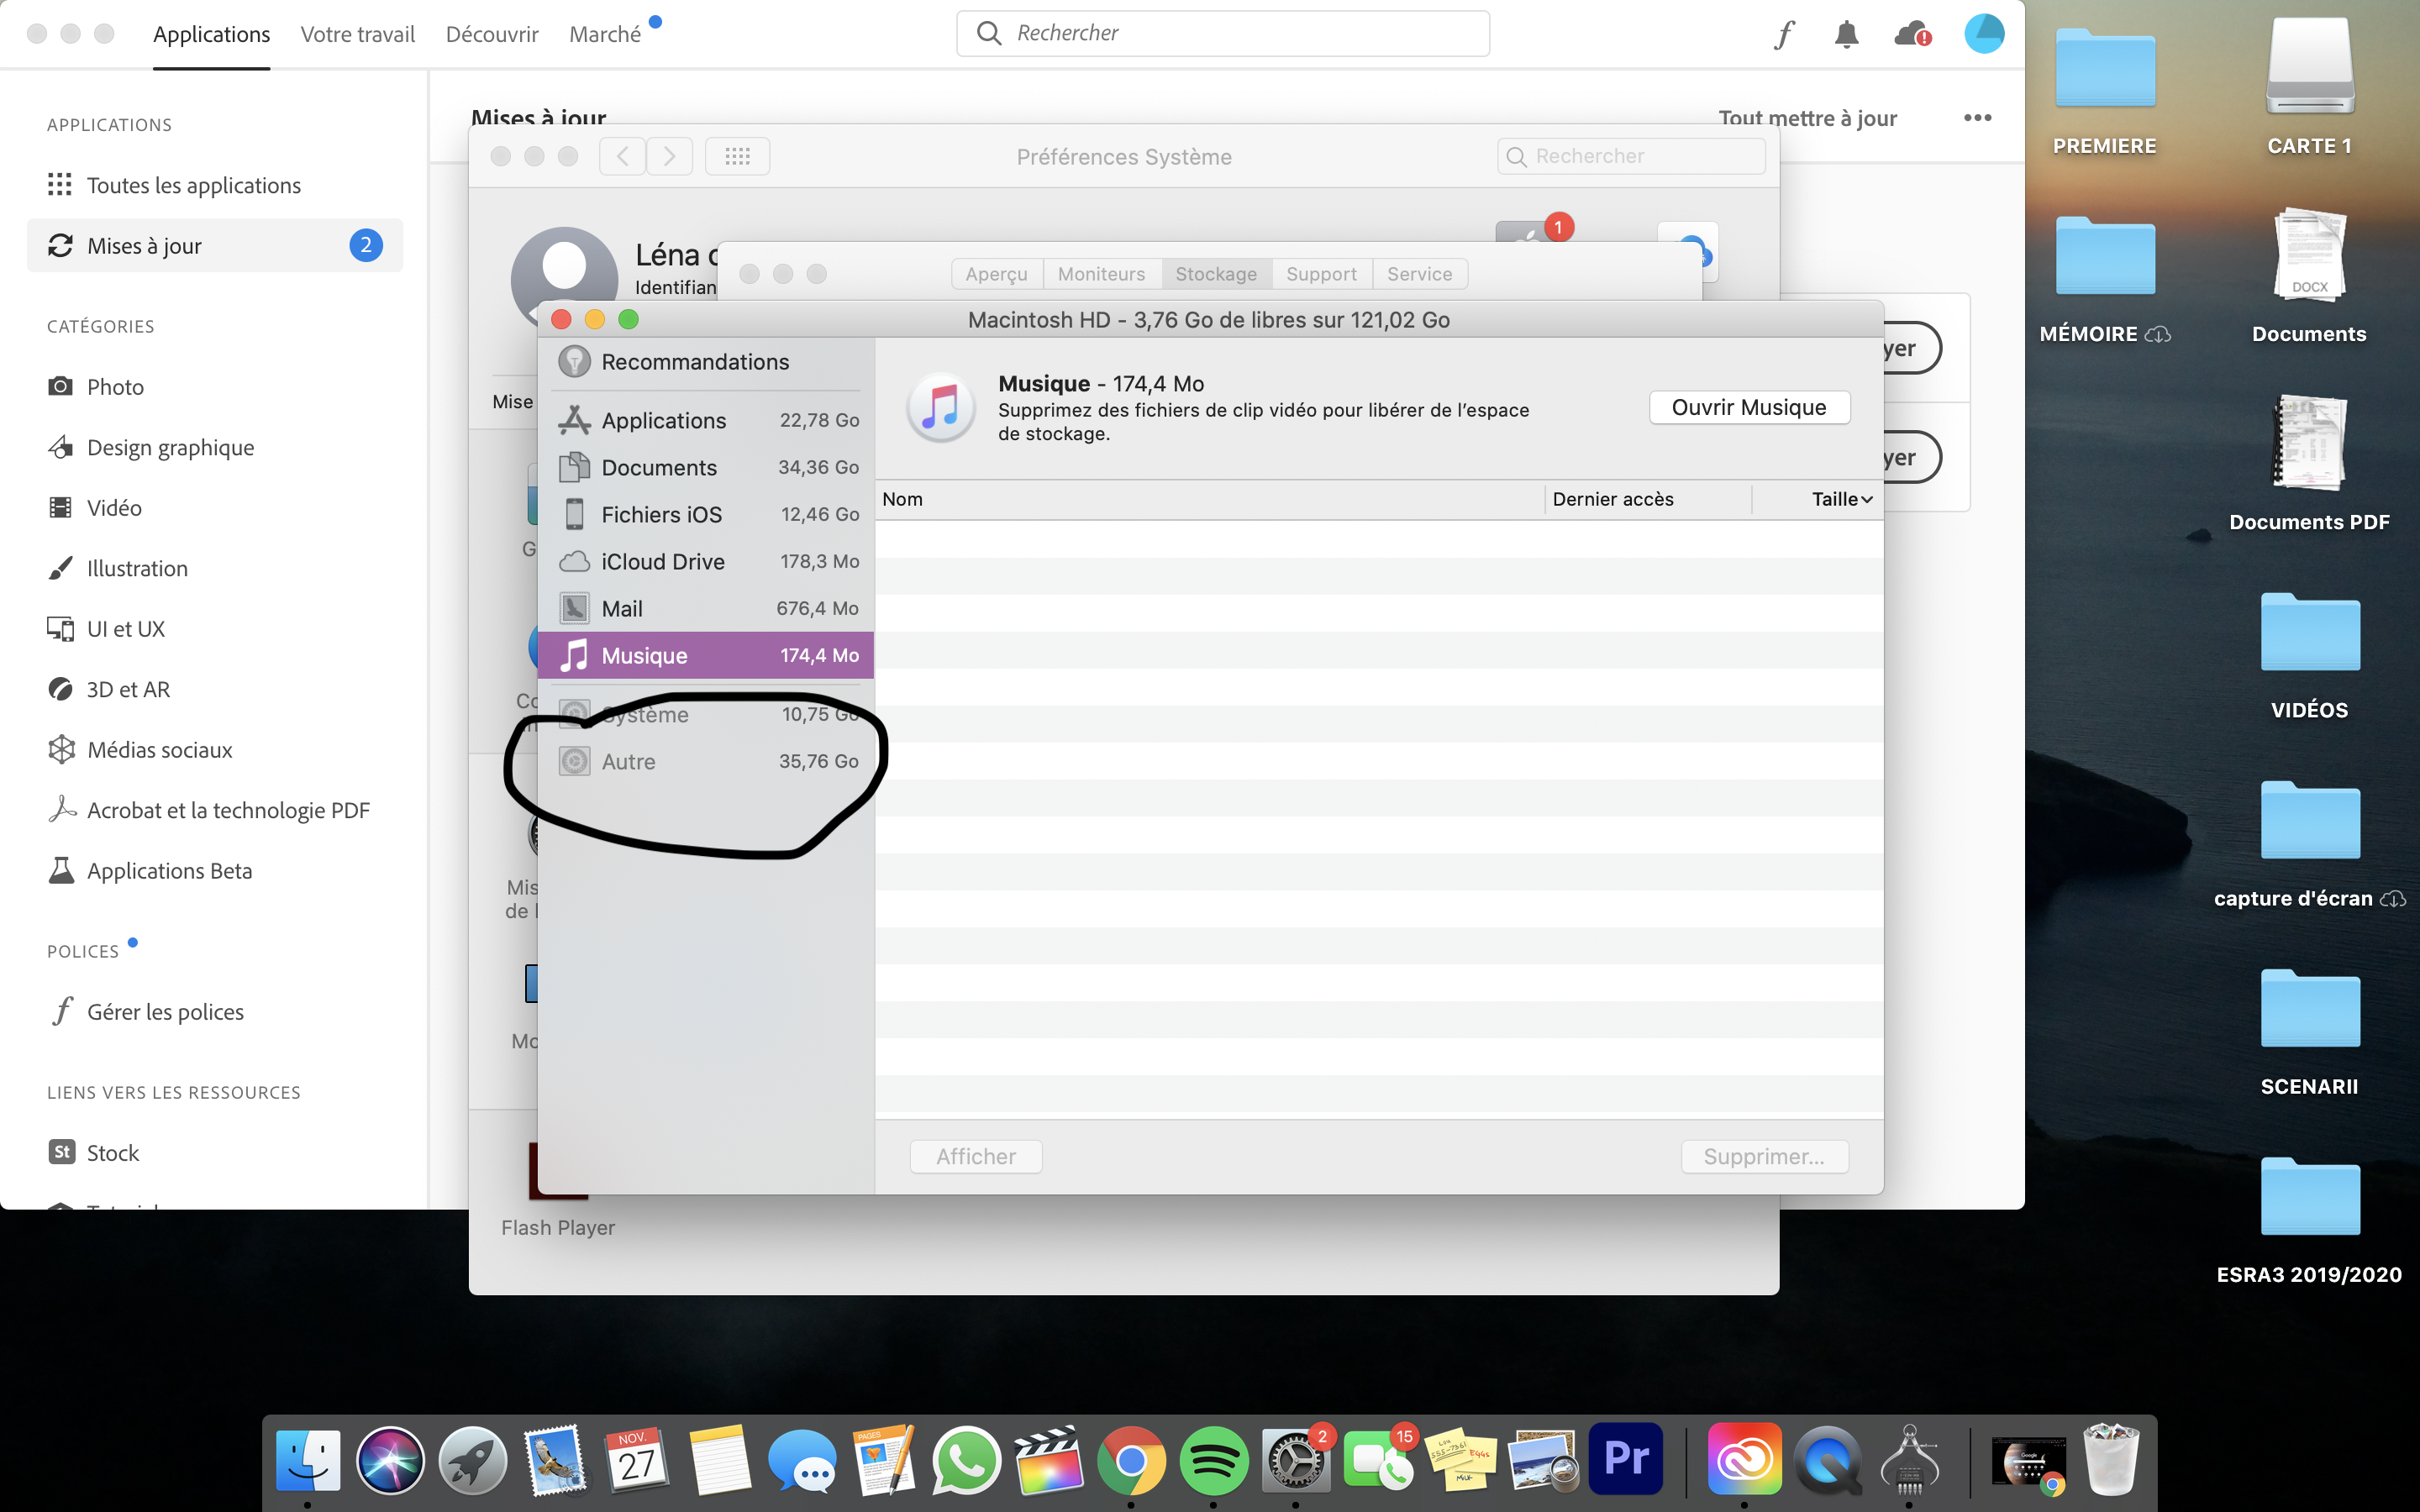This screenshot has width=2420, height=1512.
Task: Click the cloud sync status icon
Action: click(x=1912, y=34)
